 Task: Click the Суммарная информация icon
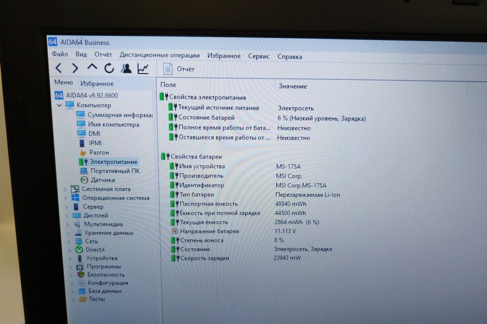pyautogui.click(x=80, y=115)
